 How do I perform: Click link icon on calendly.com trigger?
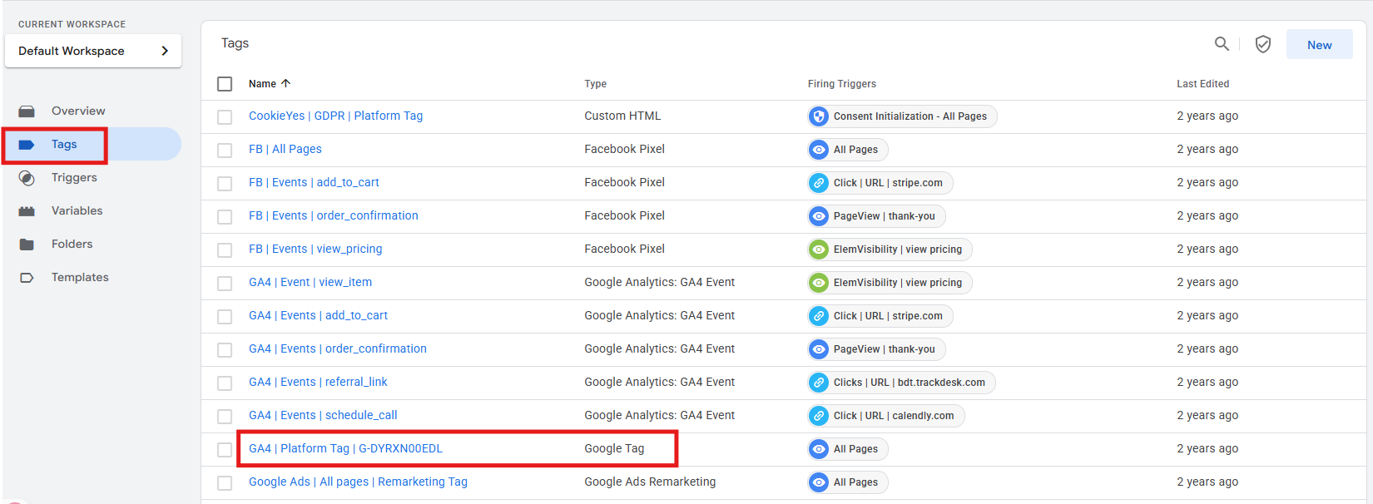click(x=819, y=416)
